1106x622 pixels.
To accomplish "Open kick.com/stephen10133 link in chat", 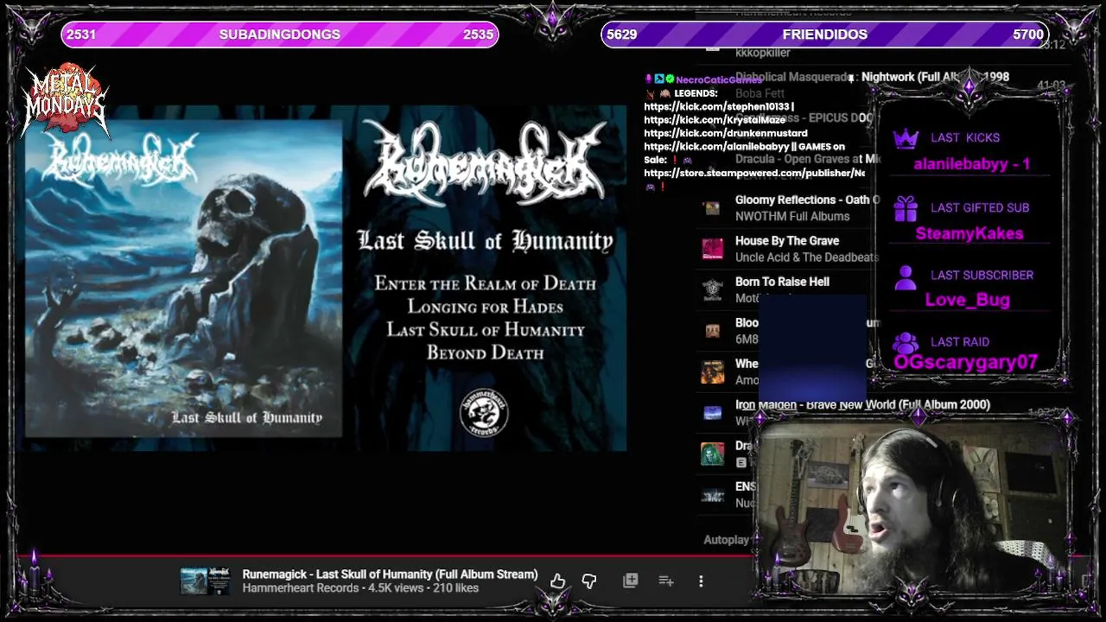I will [718, 106].
